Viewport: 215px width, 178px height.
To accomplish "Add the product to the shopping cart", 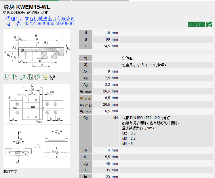I will pyautogui.click(x=210, y=24).
